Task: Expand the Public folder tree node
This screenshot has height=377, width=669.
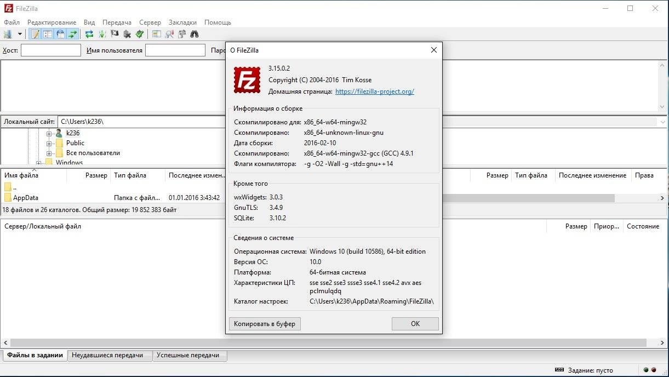Action: pyautogui.click(x=49, y=143)
